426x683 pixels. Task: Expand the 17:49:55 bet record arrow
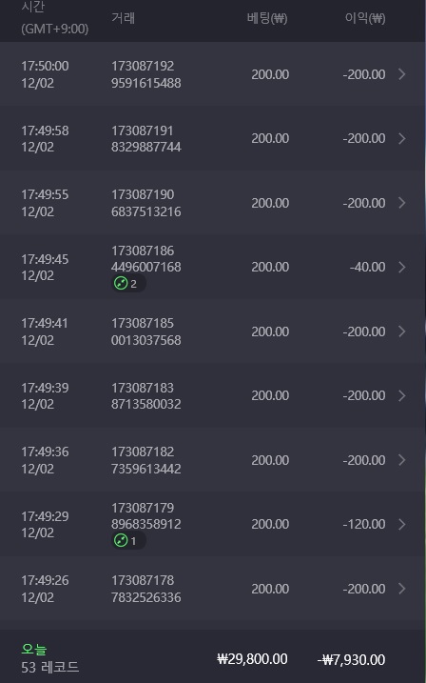coord(402,203)
